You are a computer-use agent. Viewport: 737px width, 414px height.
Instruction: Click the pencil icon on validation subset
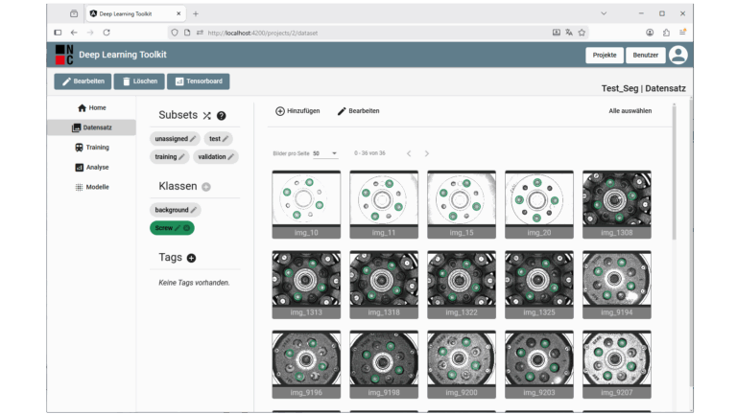click(x=230, y=157)
